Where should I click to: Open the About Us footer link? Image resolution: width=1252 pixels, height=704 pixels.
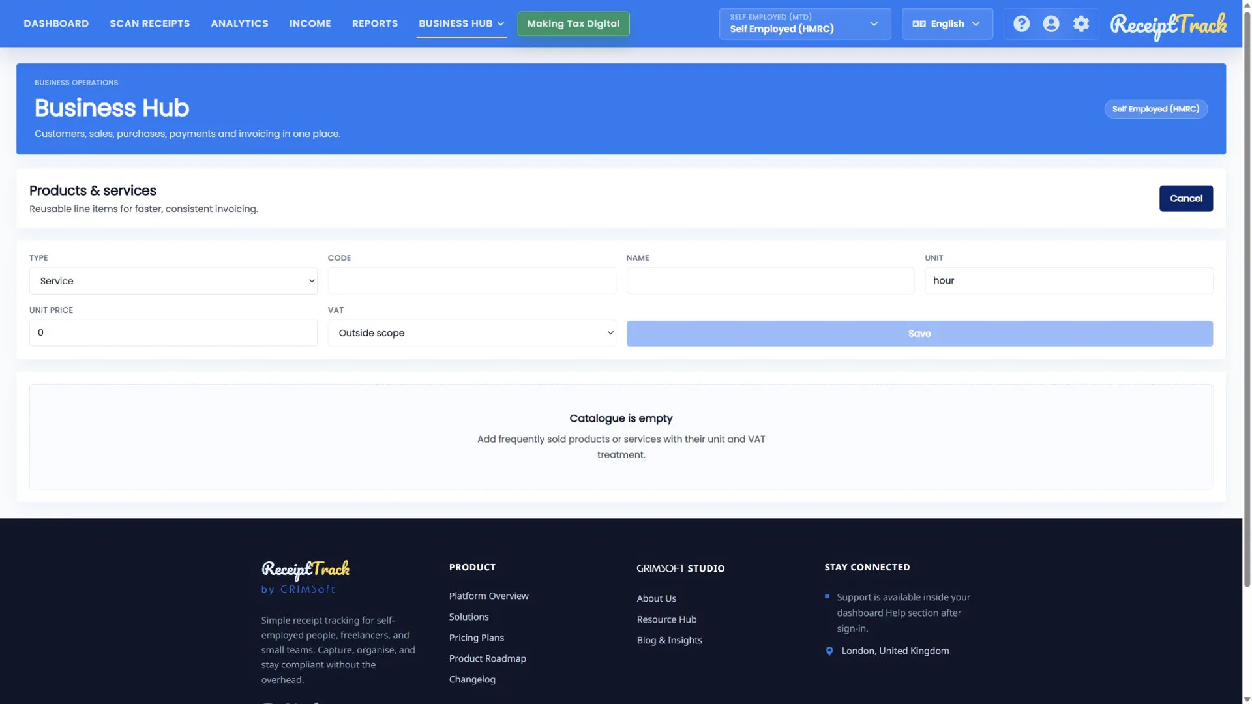coord(656,599)
